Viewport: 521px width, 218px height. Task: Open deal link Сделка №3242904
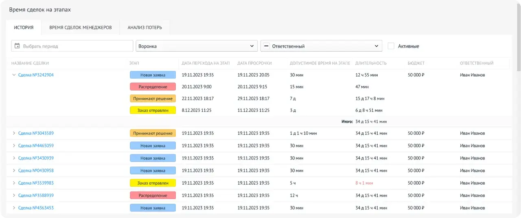(36, 75)
